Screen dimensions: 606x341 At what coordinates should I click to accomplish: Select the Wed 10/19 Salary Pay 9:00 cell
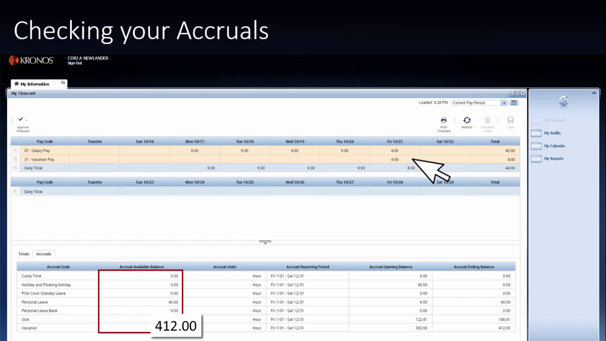(x=294, y=151)
